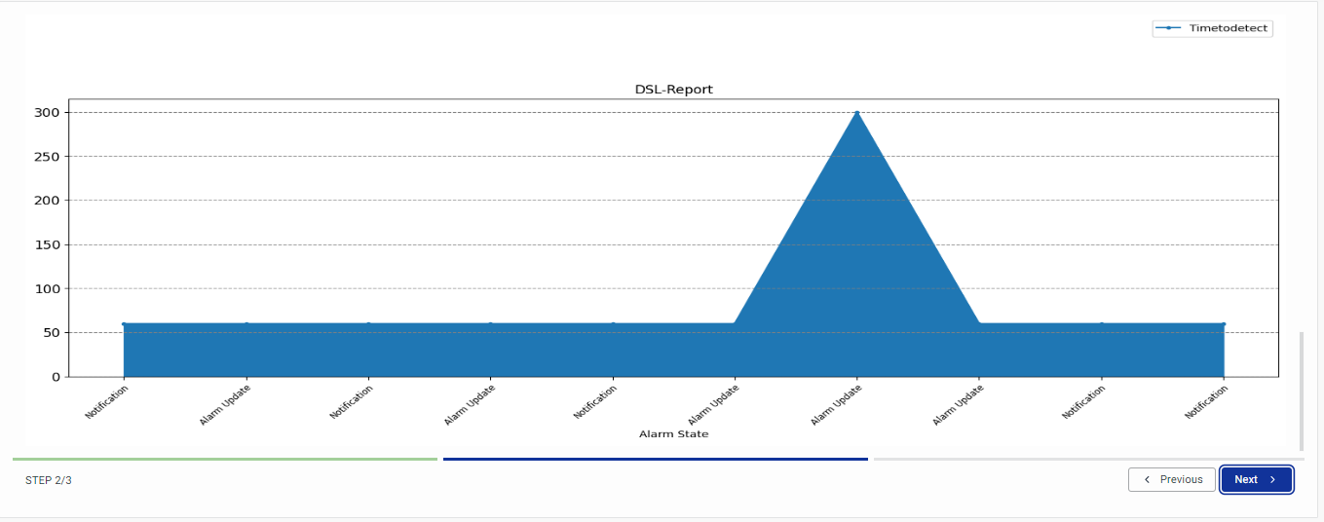Click the 300 y-axis tick label

(x=48, y=113)
